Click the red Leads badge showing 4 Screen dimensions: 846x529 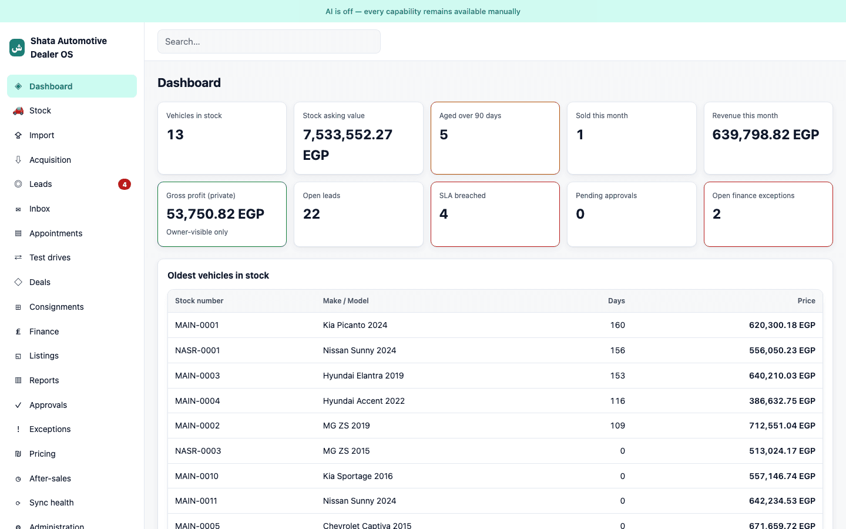click(125, 184)
